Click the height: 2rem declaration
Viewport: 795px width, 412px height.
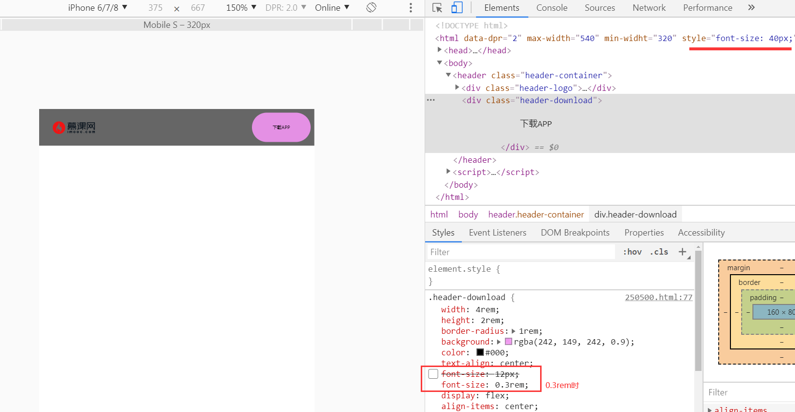(x=472, y=320)
